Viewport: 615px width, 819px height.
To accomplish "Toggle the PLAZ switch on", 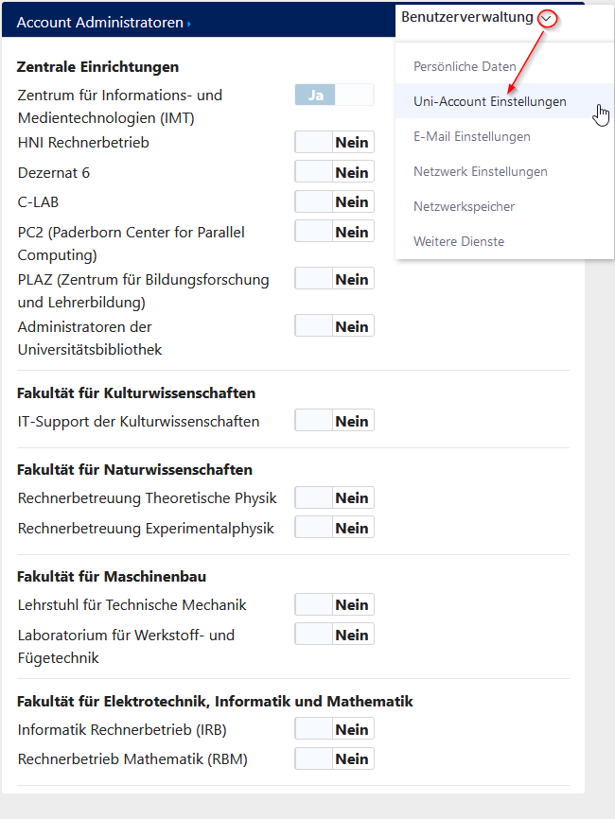I will pos(334,279).
